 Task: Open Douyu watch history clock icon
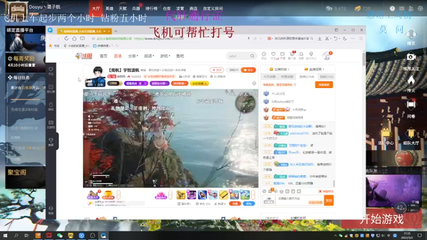click(264, 55)
